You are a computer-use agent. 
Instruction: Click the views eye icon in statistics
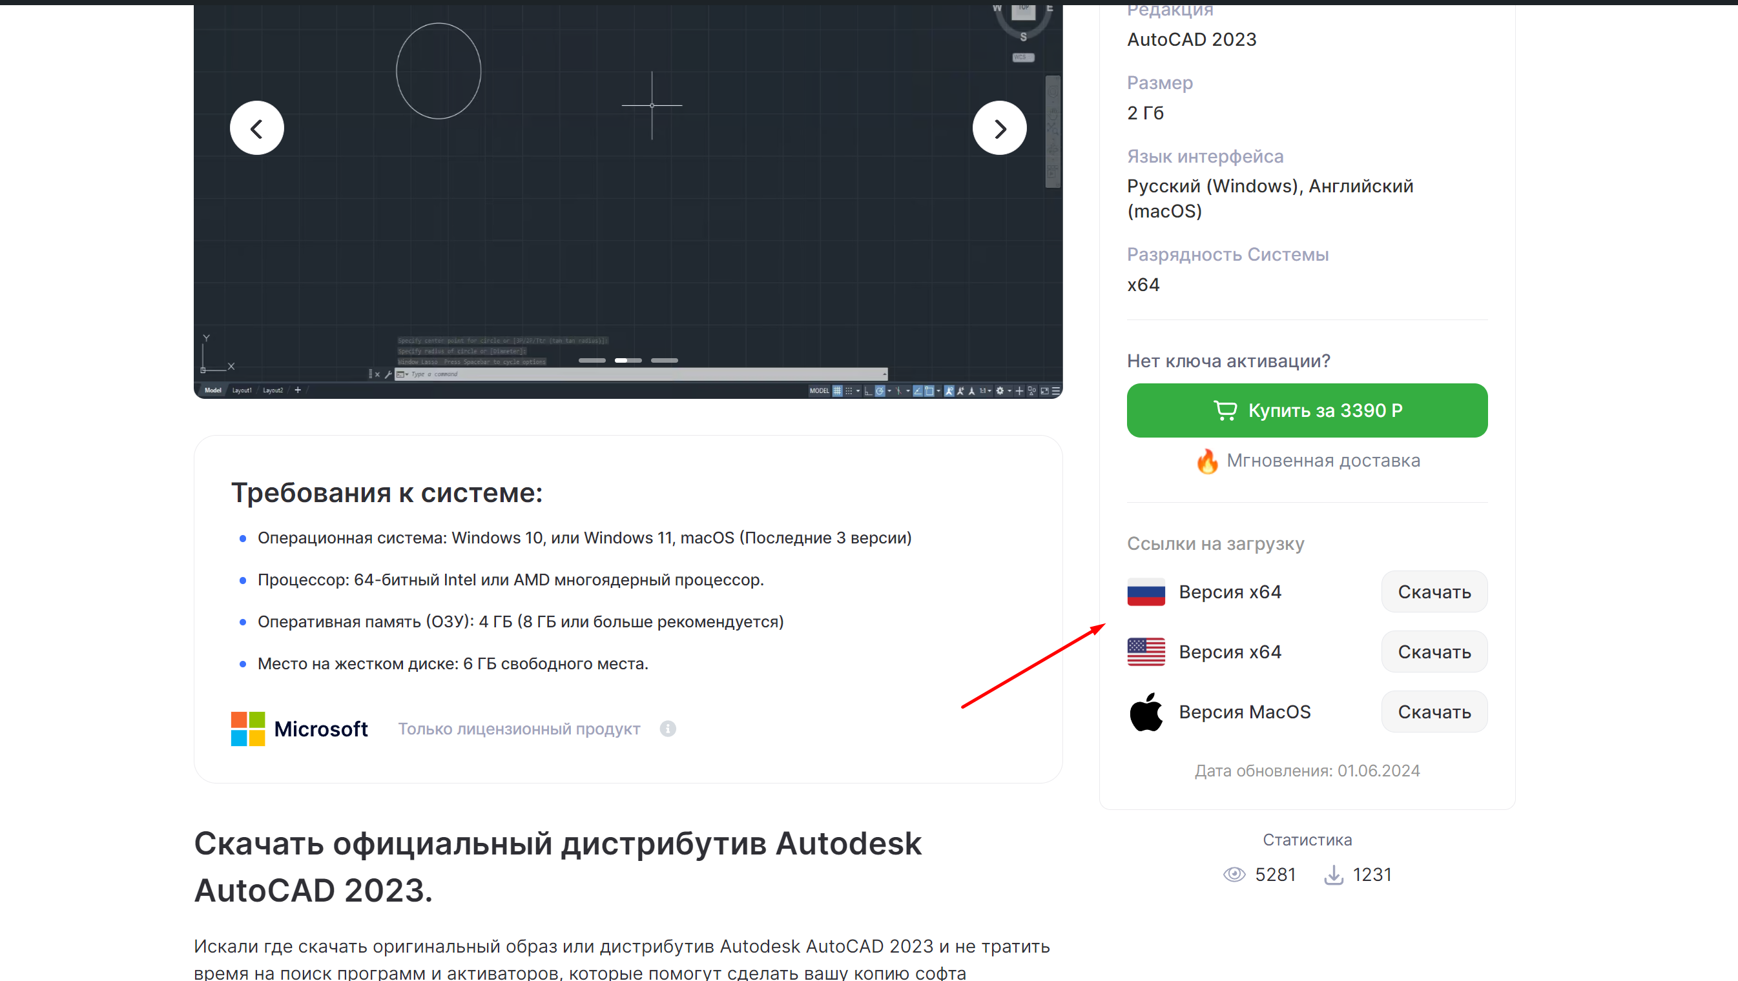click(1234, 875)
